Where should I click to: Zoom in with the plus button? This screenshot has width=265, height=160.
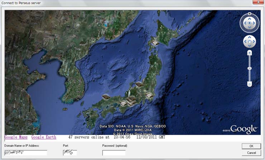(x=250, y=53)
